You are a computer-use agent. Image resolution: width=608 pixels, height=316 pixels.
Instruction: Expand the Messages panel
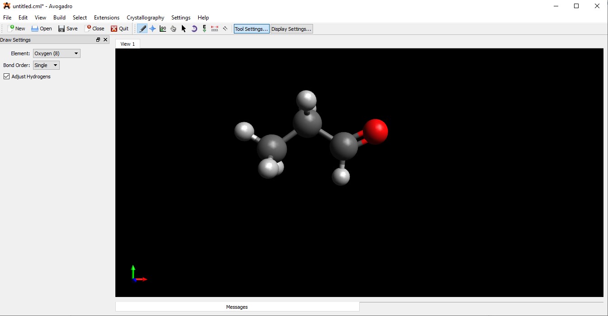click(x=237, y=306)
